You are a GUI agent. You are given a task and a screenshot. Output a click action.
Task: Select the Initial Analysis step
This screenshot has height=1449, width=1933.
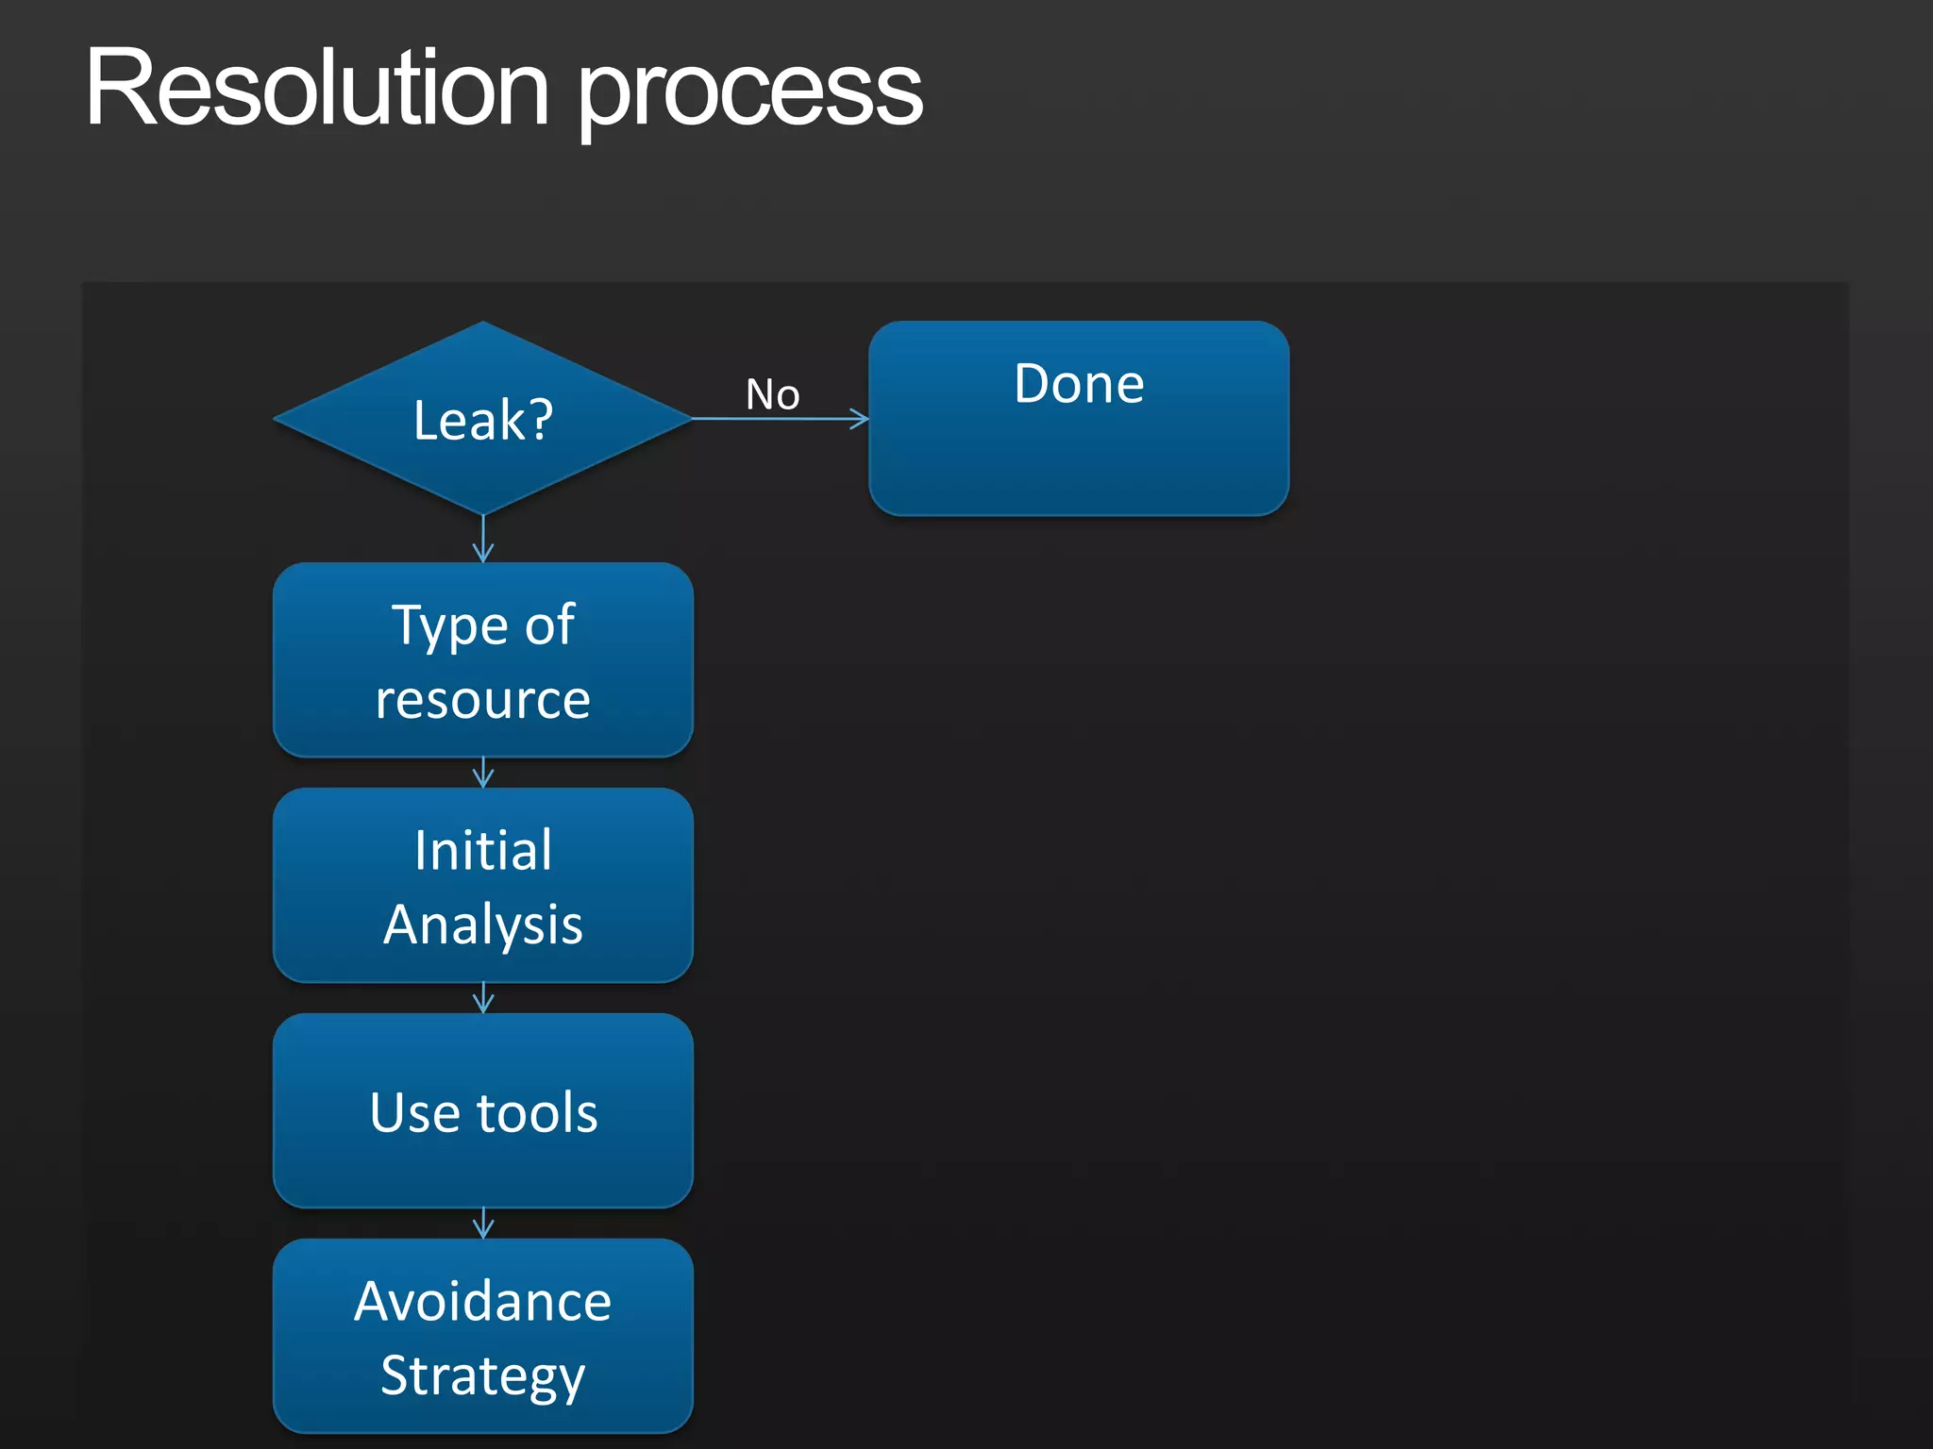click(x=483, y=885)
